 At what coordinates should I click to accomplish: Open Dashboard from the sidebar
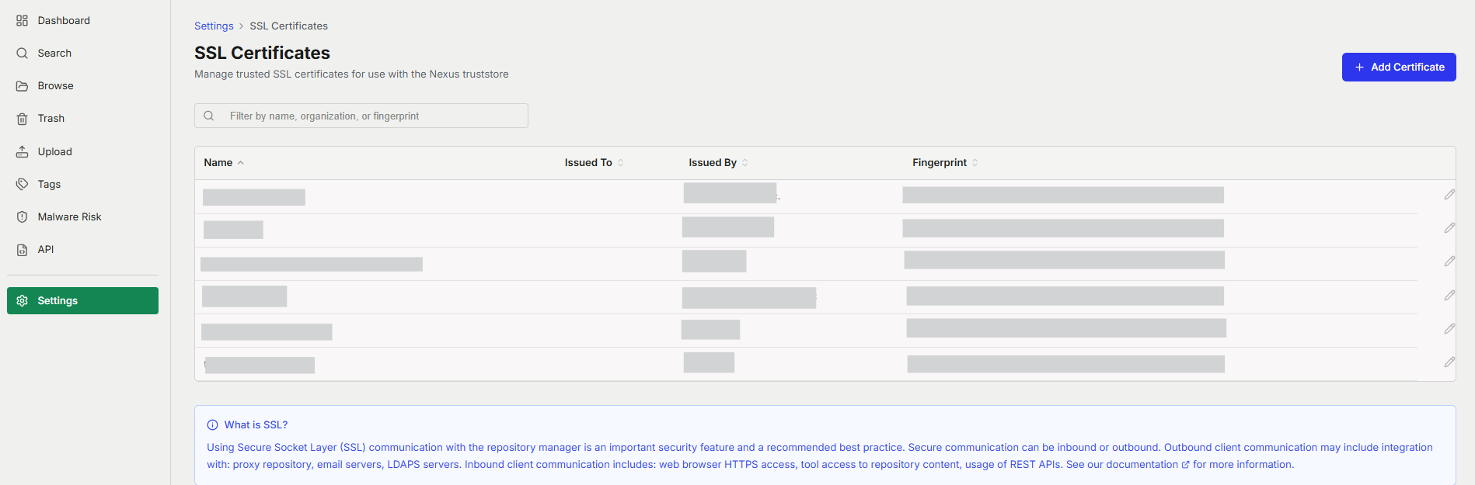coord(64,20)
